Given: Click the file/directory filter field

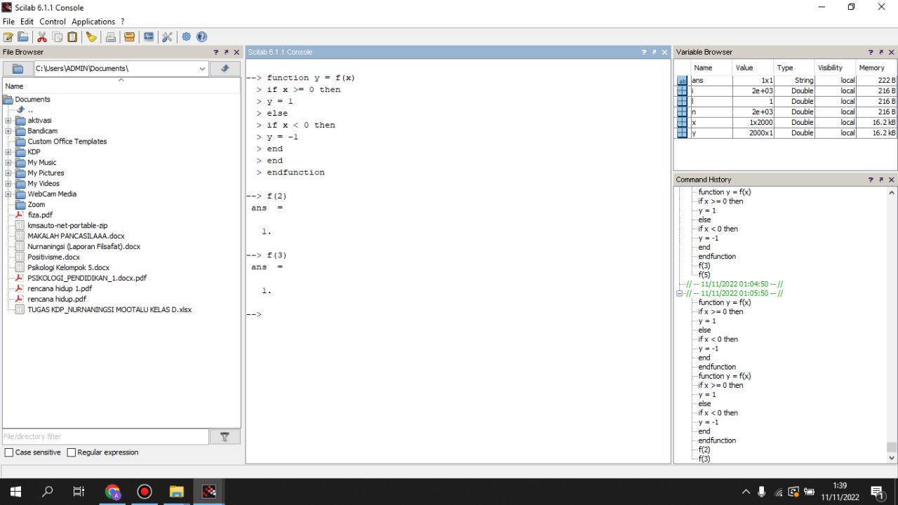Looking at the screenshot, I should 106,436.
